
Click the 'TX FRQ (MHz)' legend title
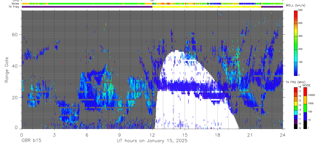click(295, 82)
